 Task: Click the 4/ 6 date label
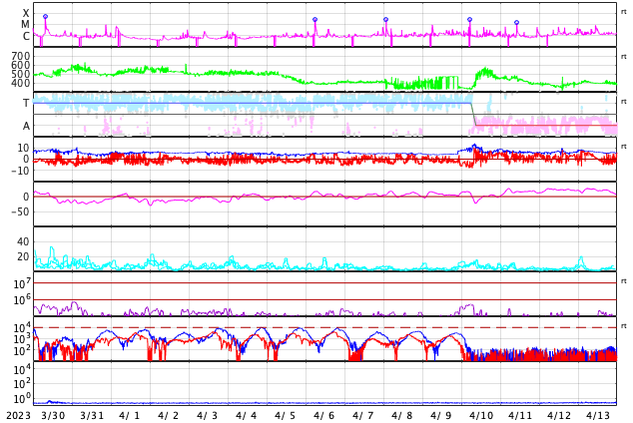tap(323, 416)
